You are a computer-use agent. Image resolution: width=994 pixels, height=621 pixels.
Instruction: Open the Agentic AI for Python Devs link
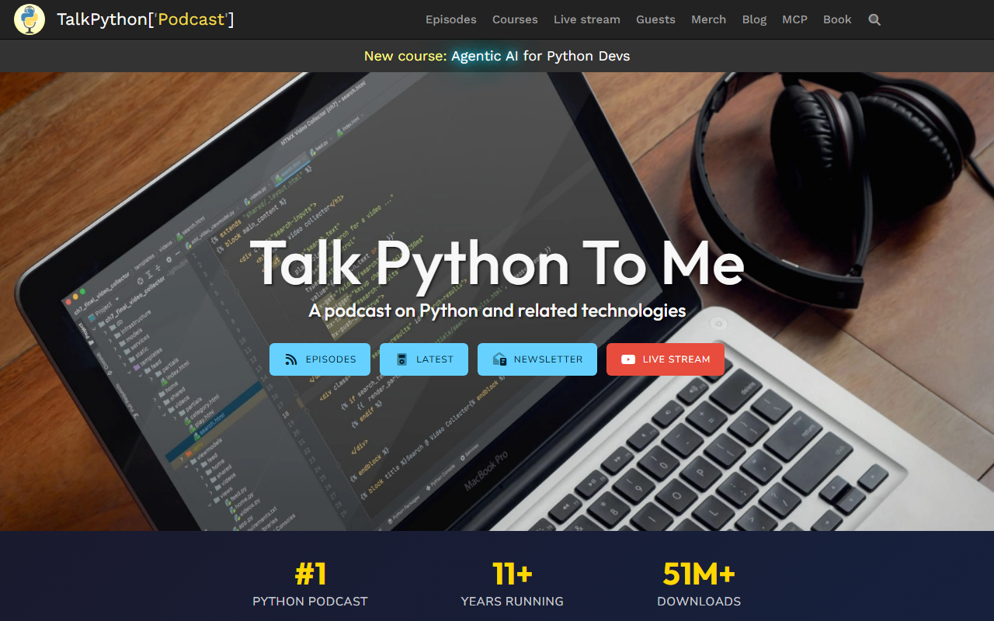540,56
